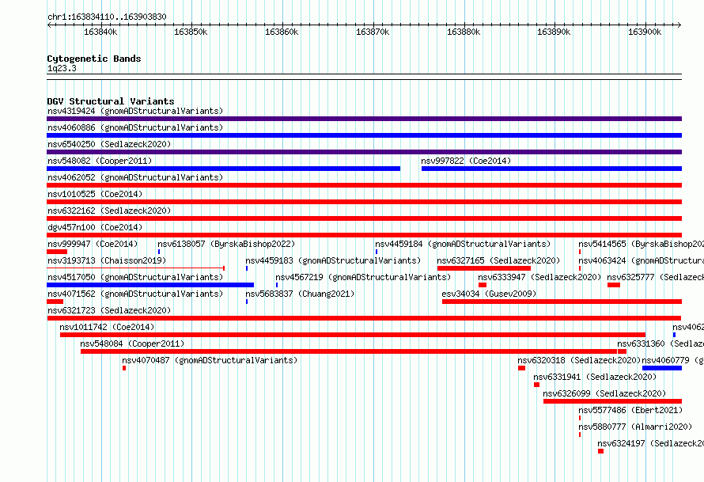
Task: Open the nsv6540250 (Sedlazeck2020) label
Action: pyautogui.click(x=109, y=144)
